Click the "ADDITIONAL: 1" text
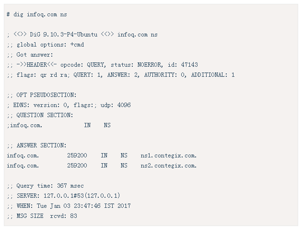The width and height of the screenshot is (302, 228). click(213, 75)
